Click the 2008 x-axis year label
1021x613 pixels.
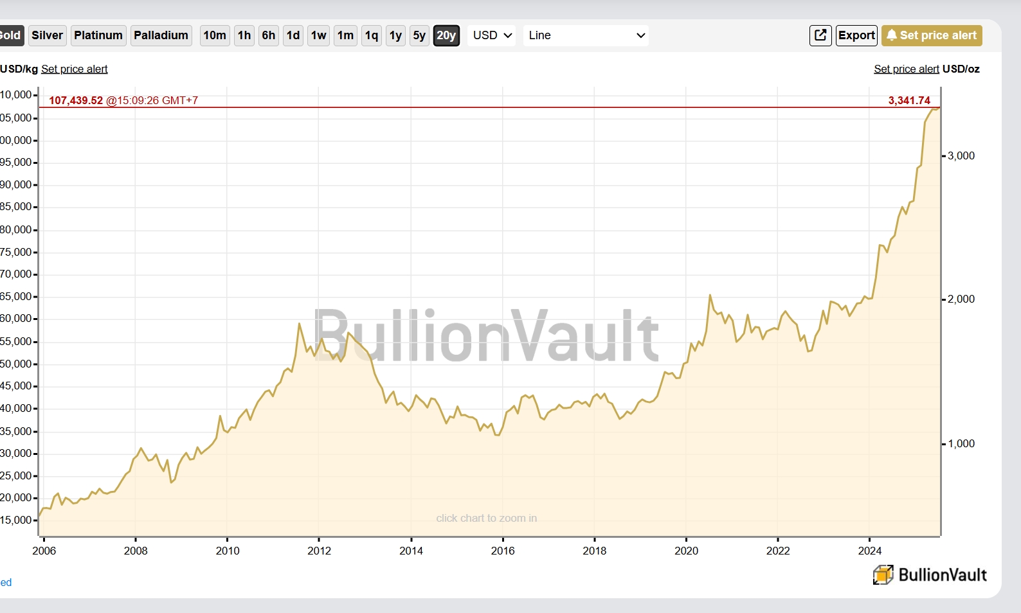(x=136, y=551)
